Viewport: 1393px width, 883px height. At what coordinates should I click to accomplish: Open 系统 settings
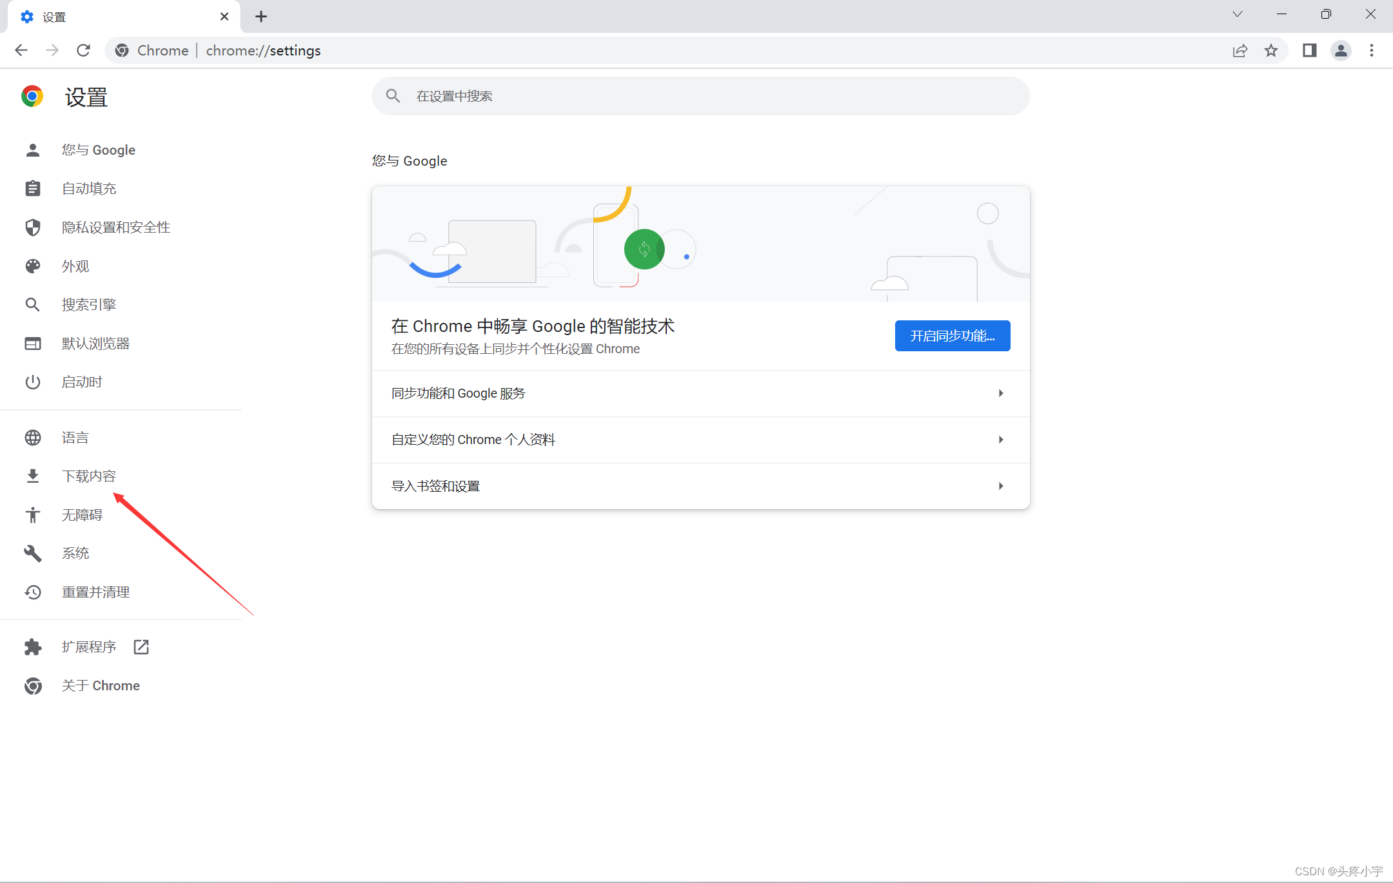pyautogui.click(x=75, y=554)
